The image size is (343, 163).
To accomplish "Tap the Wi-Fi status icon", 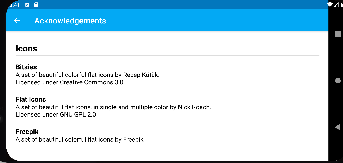I will (x=329, y=4).
